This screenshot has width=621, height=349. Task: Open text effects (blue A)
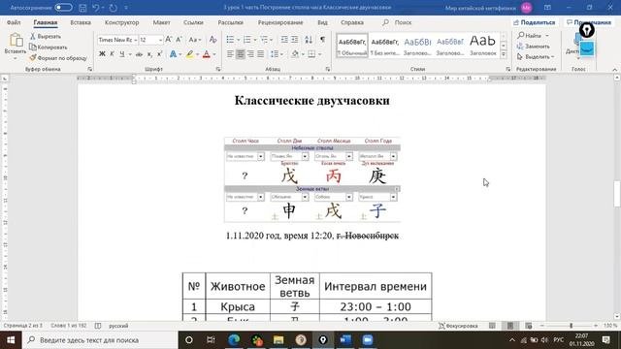[173, 54]
